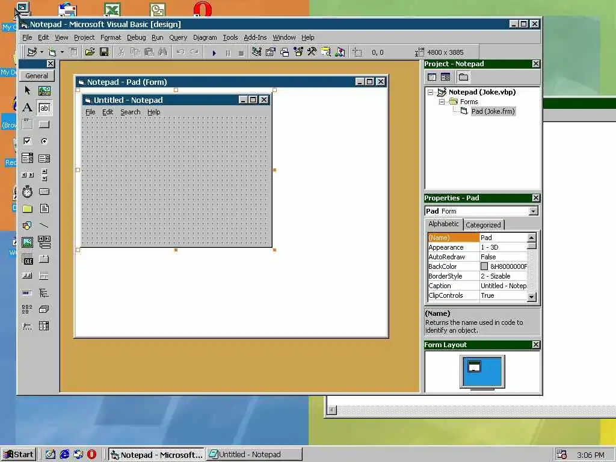Click the Save Project floppy icon

click(104, 52)
